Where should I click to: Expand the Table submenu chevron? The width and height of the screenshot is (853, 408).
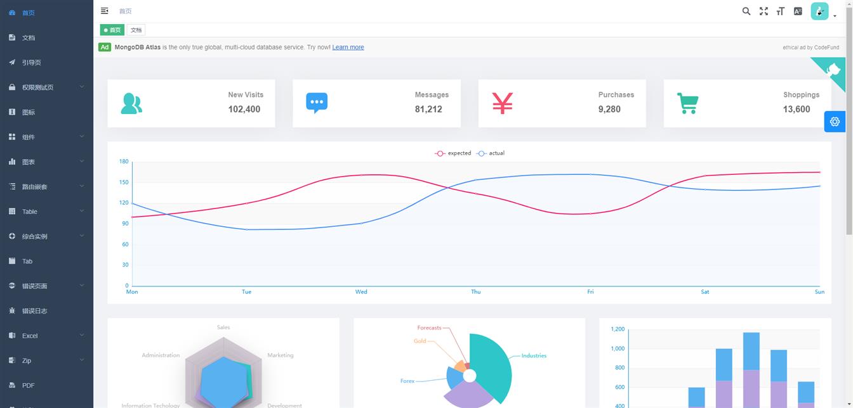point(82,211)
